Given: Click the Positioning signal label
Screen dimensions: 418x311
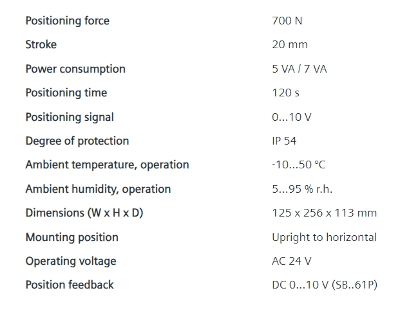Looking at the screenshot, I should (70, 117).
